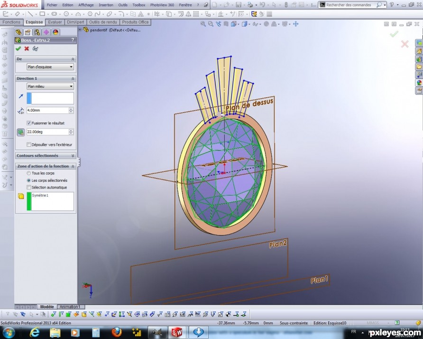
Task: Switch to the Fonctions tab
Action: click(11, 22)
